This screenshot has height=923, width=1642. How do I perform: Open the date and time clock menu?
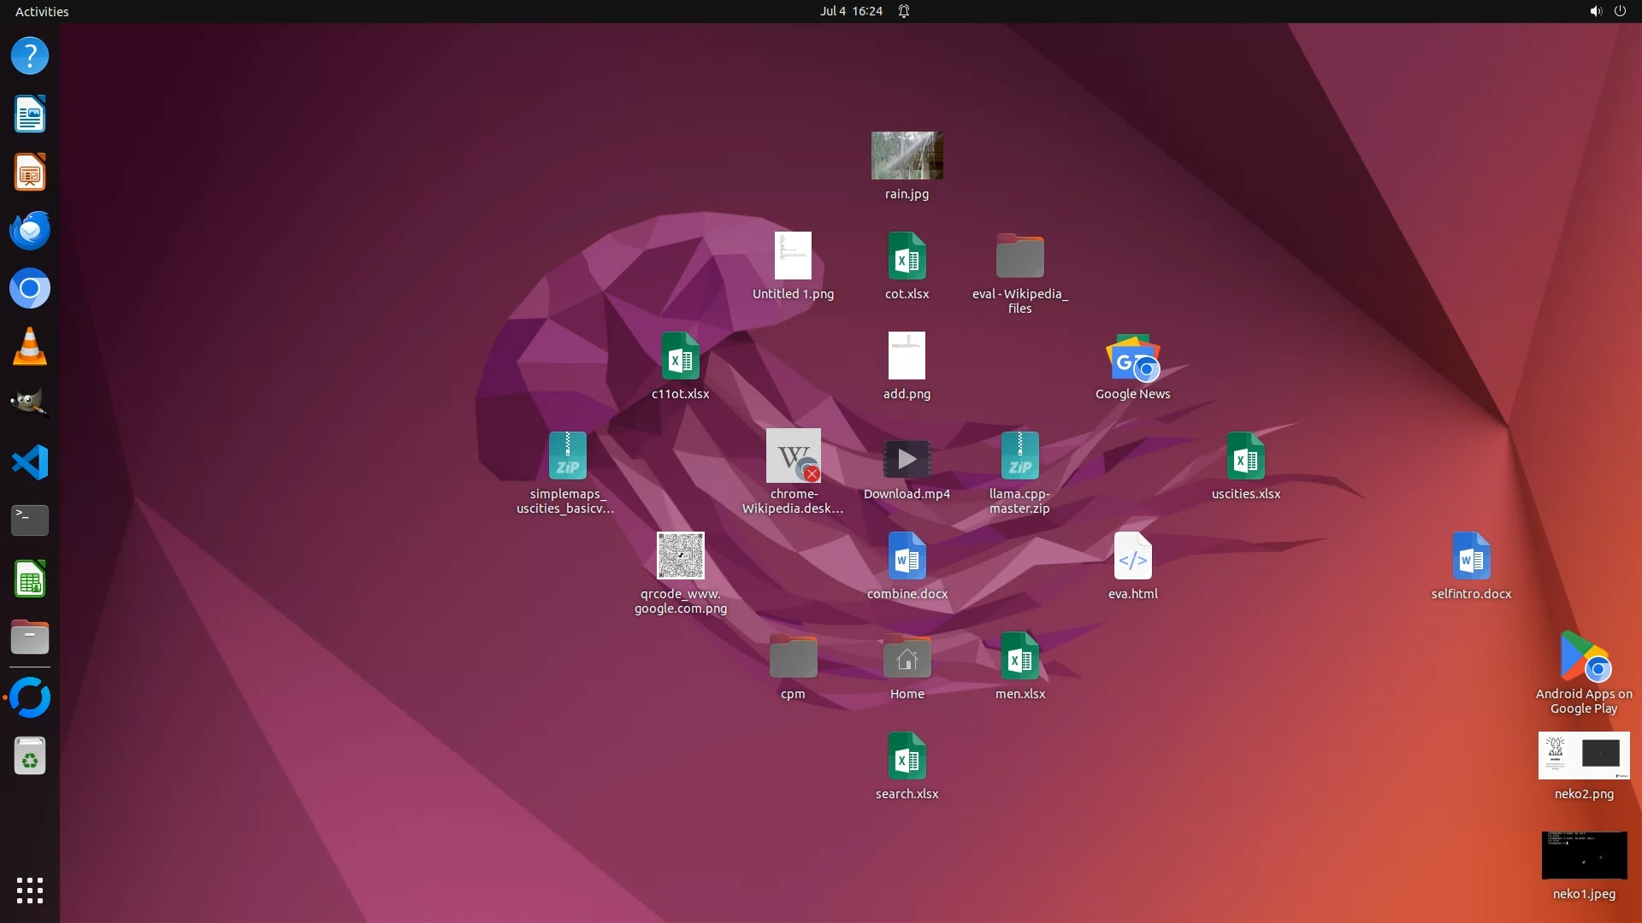[x=850, y=11]
